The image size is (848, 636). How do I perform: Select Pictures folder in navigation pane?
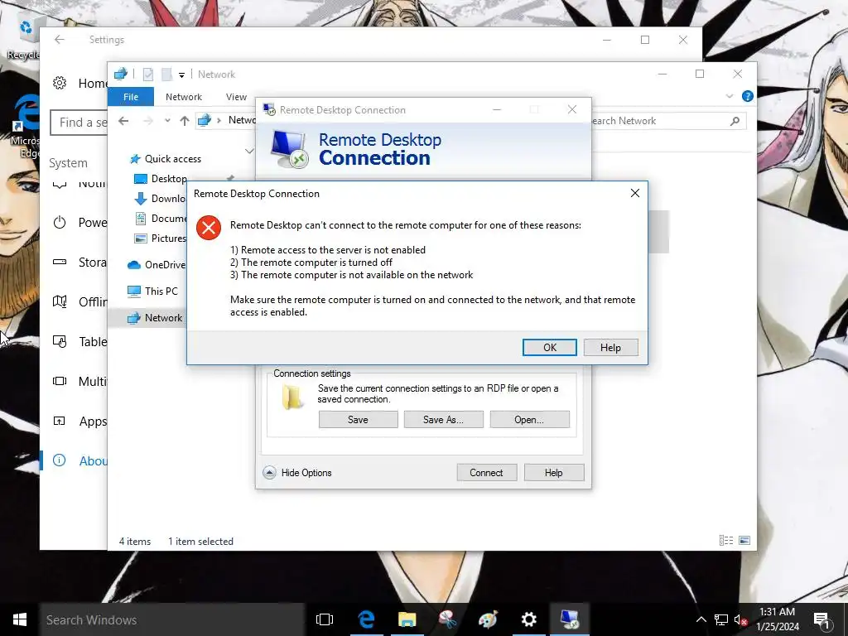pyautogui.click(x=160, y=238)
